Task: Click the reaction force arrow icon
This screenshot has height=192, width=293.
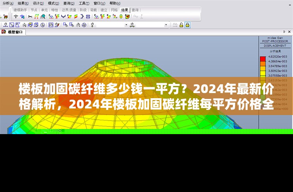Action: [16, 16]
